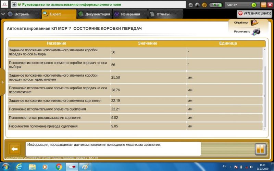The height and width of the screenshot is (171, 274).
Task: Click the Название column header
Action: 57,43
